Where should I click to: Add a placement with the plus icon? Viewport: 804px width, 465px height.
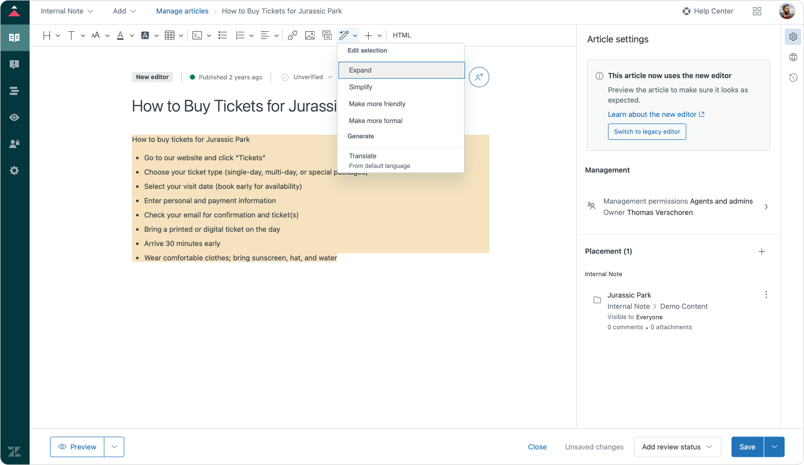click(x=762, y=252)
